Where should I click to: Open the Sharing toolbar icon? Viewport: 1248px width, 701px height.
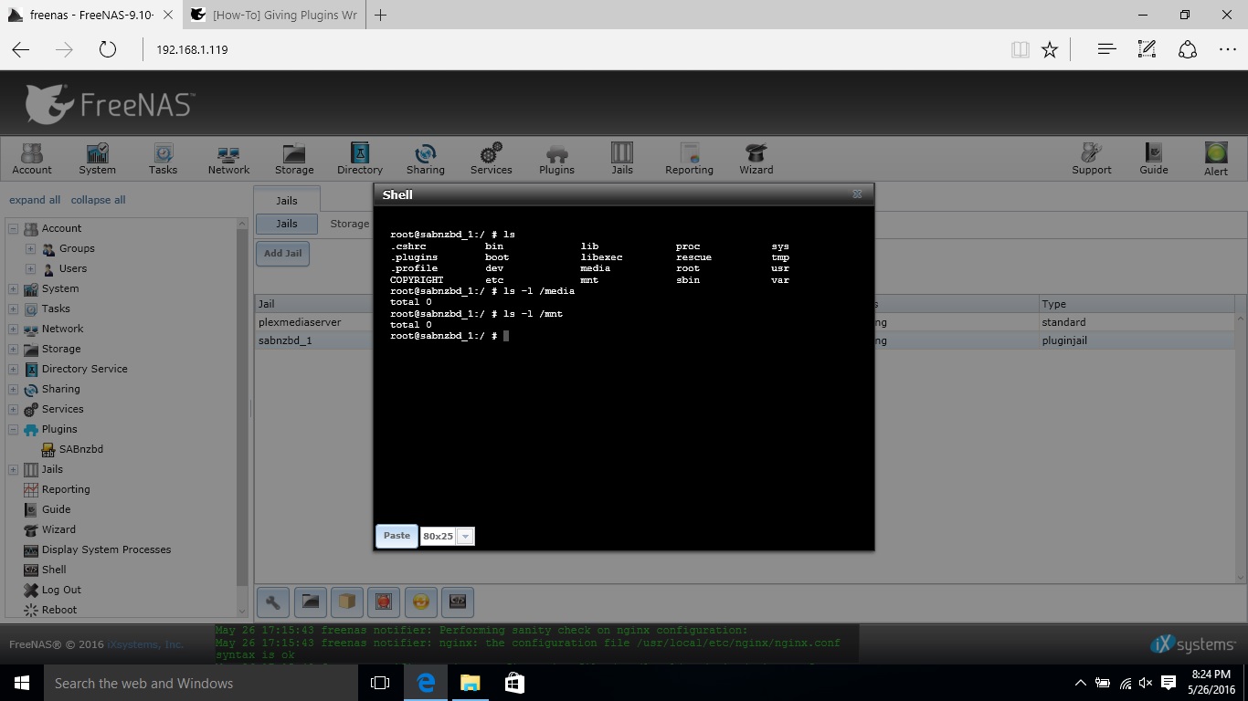(426, 157)
